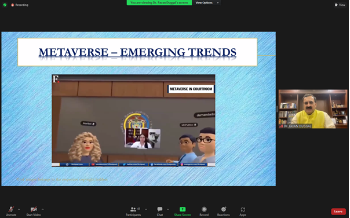Click the image copyright notice on slide
The image size is (350, 218).
[x=62, y=179]
